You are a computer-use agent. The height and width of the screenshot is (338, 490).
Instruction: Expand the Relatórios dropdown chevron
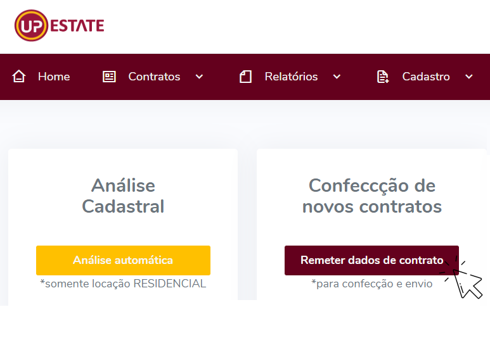pos(337,77)
